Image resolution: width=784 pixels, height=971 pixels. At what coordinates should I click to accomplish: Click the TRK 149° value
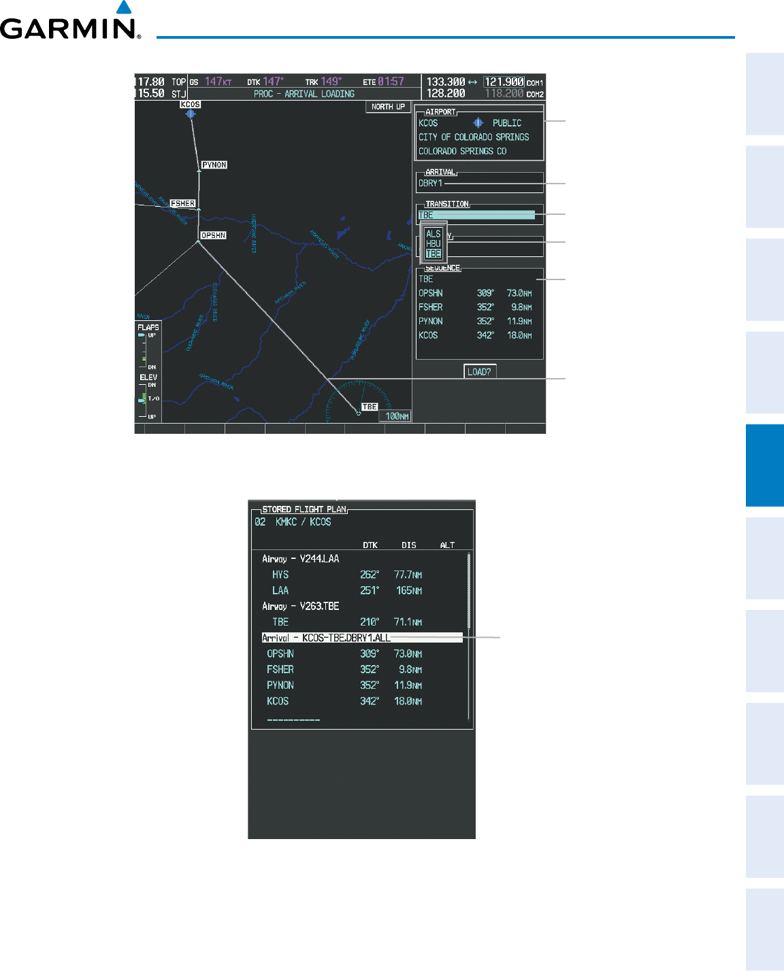331,82
